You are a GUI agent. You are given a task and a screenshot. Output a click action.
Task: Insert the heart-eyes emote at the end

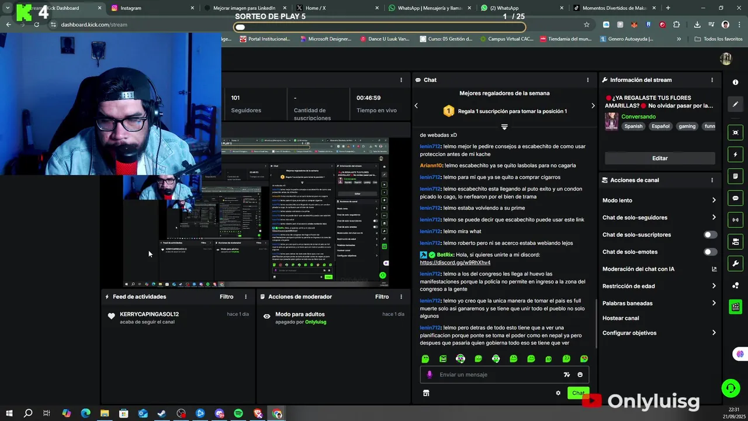coord(584,359)
